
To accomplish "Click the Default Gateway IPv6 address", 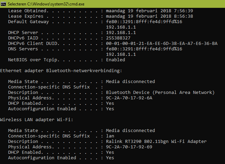I will (x=144, y=22).
